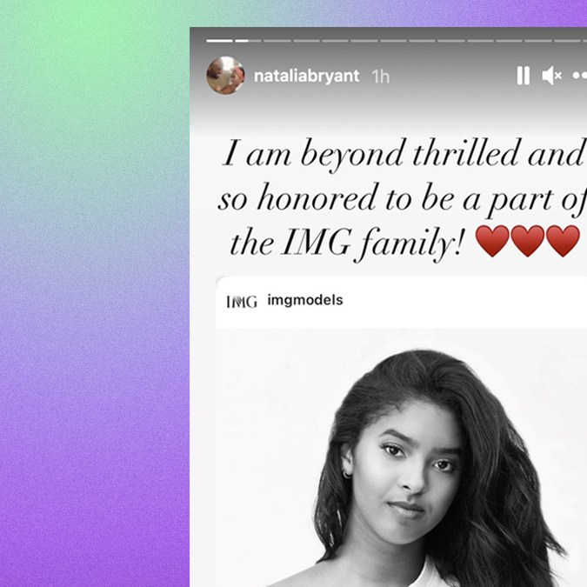Visit the nataliabryant username link
Screen dimensions: 587x587
306,76
